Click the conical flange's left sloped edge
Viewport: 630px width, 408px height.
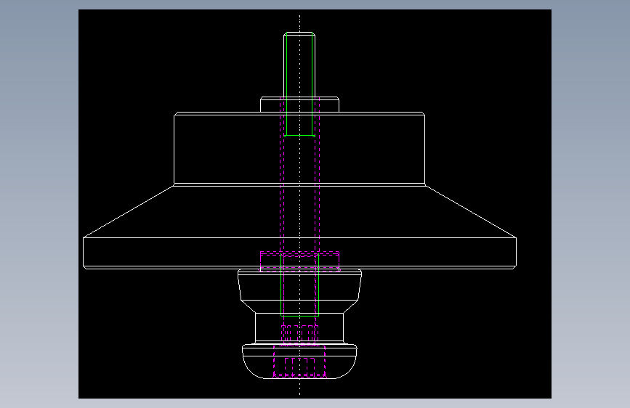click(x=129, y=211)
